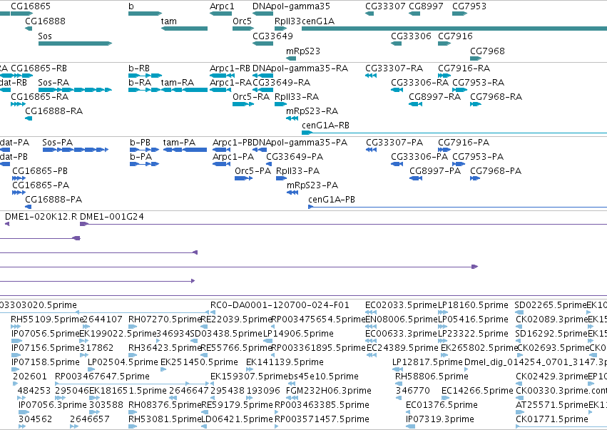Click the IP07319.3prime EST label
607x430 pixels.
click(440, 419)
